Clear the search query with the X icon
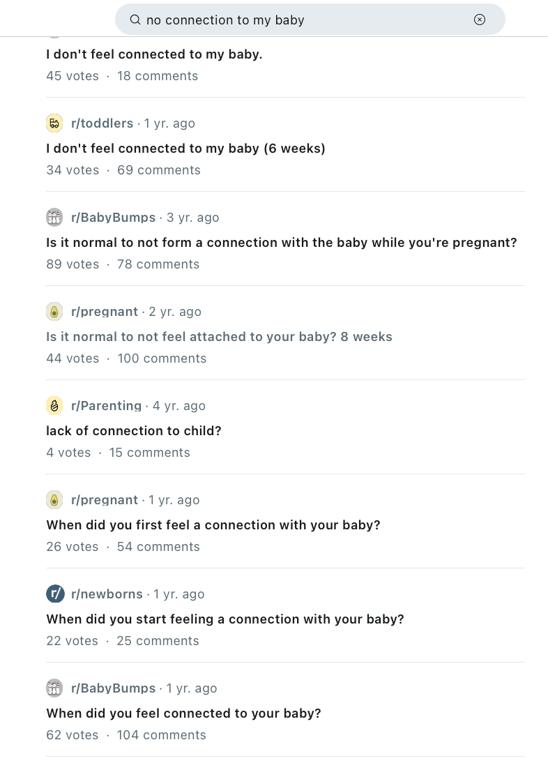The width and height of the screenshot is (548, 763). tap(480, 20)
